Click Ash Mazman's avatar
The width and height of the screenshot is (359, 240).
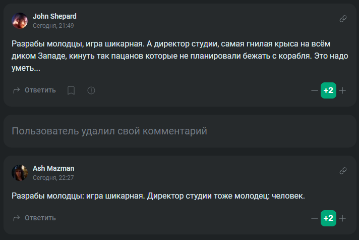pos(20,173)
